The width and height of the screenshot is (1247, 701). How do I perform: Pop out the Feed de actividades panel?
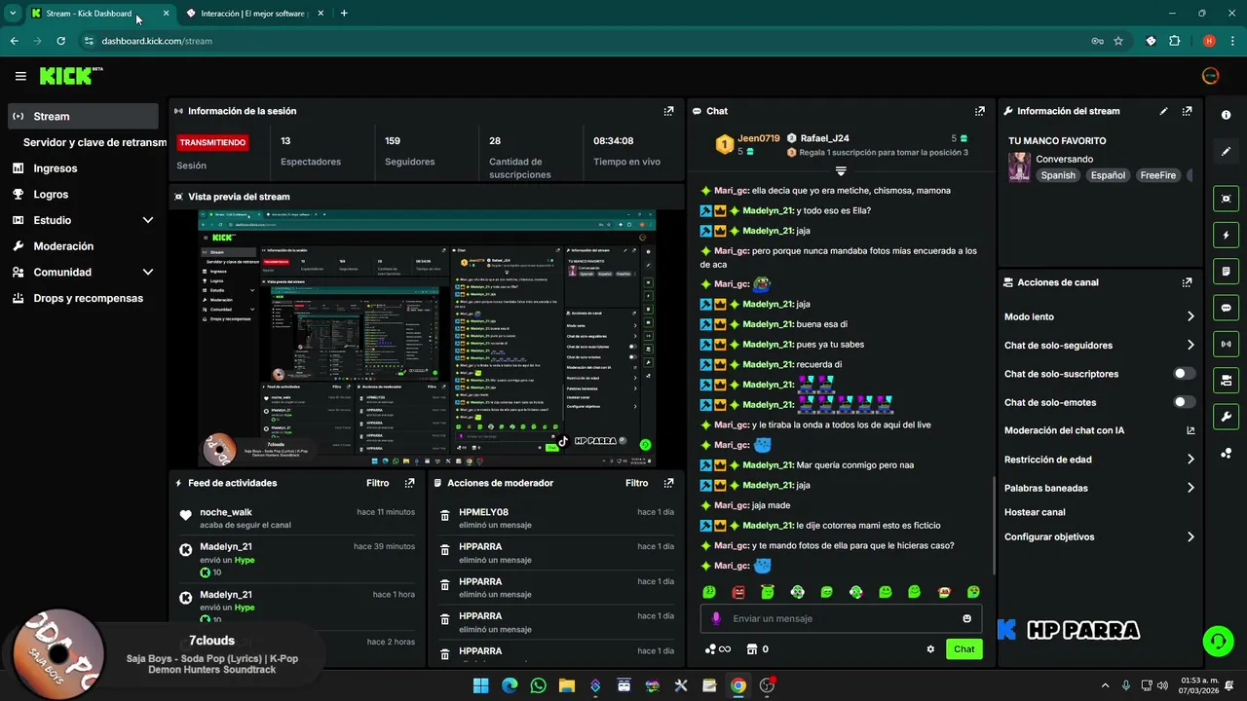pos(409,483)
